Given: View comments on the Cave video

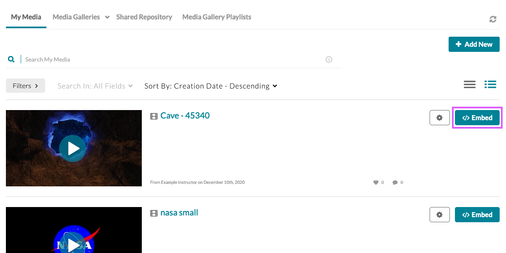Looking at the screenshot, I should [x=395, y=182].
